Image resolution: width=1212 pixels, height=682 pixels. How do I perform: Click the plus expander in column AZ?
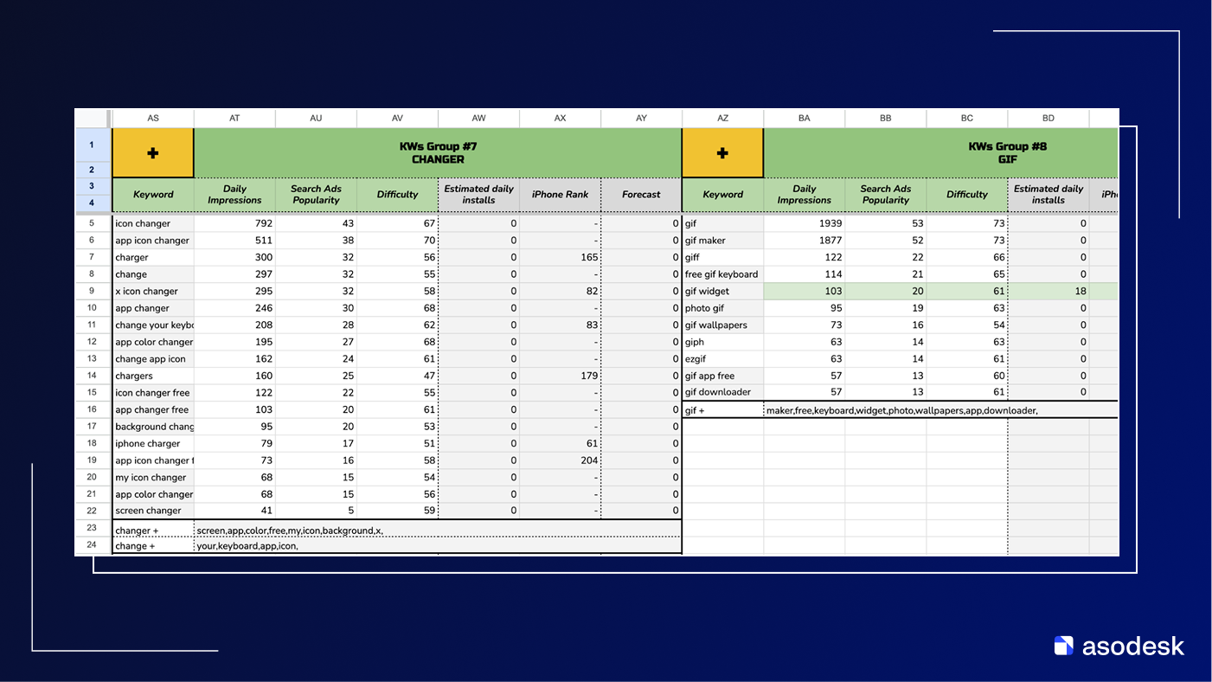point(722,153)
